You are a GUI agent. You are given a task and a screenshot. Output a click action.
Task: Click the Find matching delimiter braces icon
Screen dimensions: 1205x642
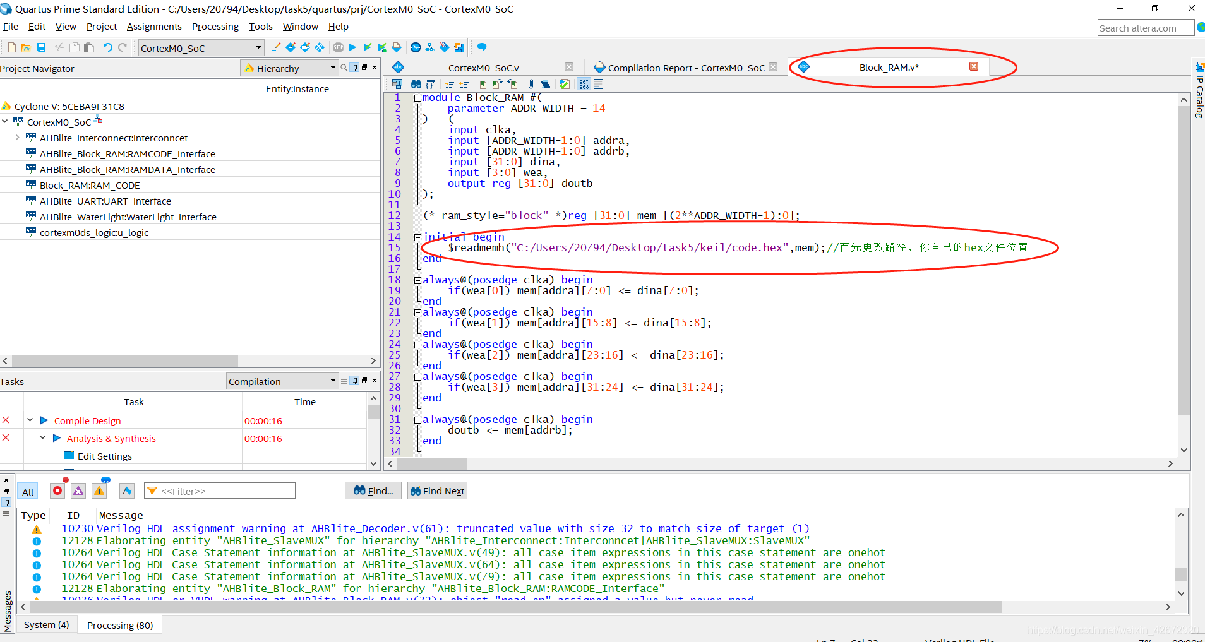click(430, 84)
